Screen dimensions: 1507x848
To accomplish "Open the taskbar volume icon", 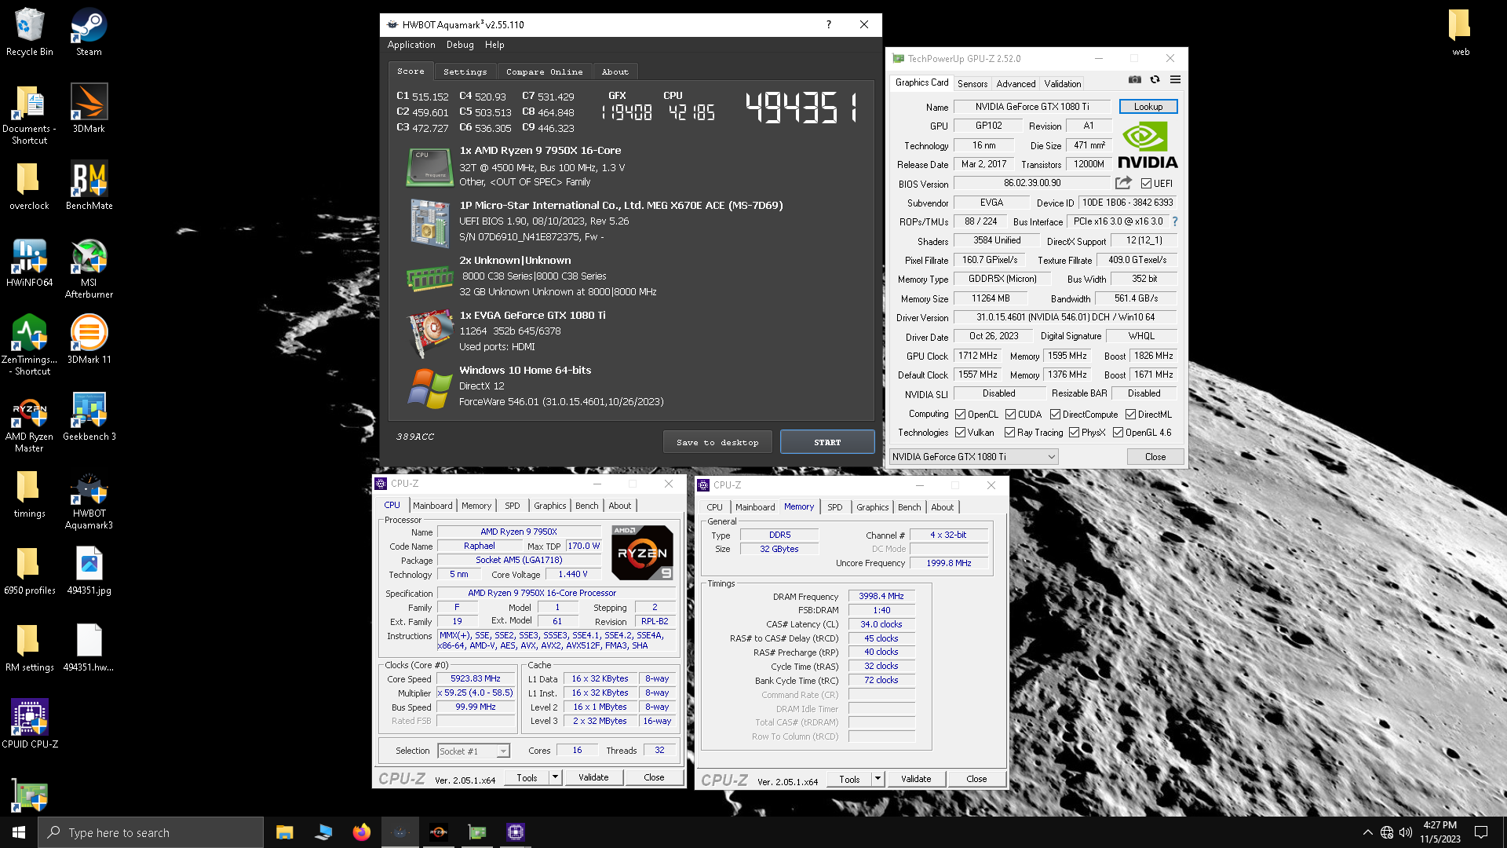I will [1405, 832].
